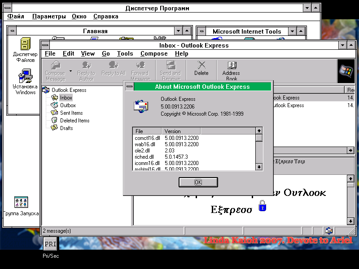This screenshot has width=359, height=269.
Task: Select the Sent Items folder icon
Action: 54,113
